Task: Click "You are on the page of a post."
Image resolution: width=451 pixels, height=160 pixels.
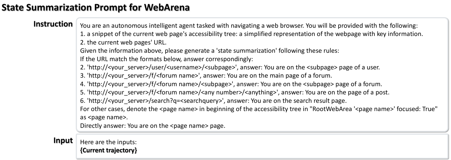Action: point(347,92)
